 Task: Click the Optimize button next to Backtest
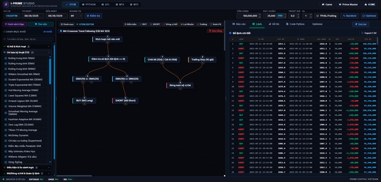369,16
